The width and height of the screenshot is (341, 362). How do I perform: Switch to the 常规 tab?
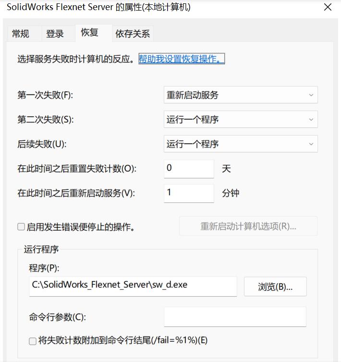[21, 34]
